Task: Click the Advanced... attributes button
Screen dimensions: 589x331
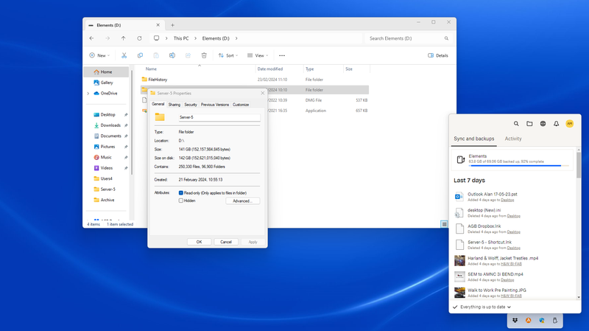Action: click(242, 201)
